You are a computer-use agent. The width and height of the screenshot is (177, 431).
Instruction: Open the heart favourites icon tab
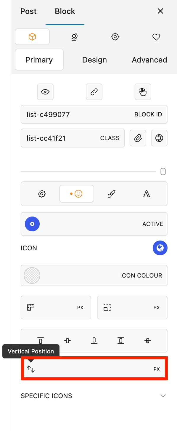tap(156, 37)
